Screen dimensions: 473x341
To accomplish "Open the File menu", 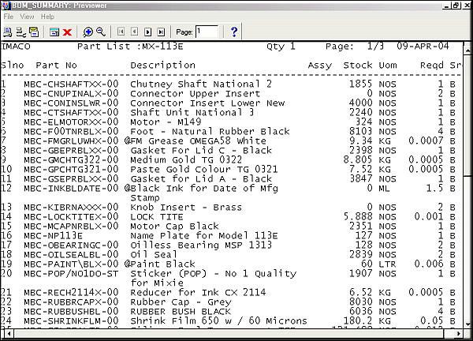I will tap(7, 16).
